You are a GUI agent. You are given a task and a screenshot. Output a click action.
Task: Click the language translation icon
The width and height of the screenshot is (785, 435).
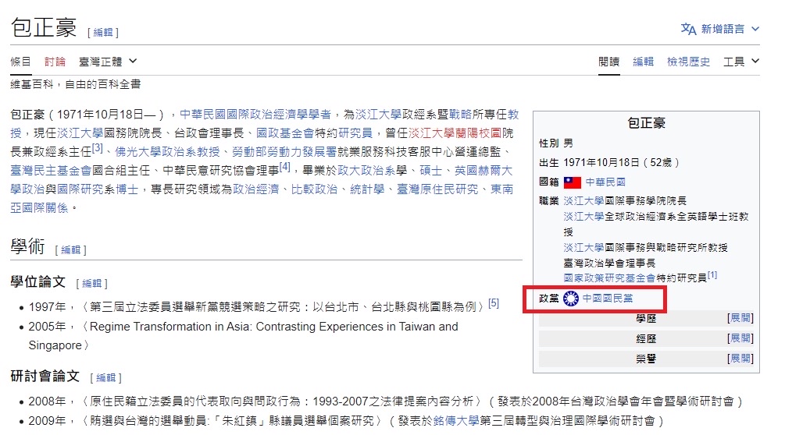tap(688, 29)
